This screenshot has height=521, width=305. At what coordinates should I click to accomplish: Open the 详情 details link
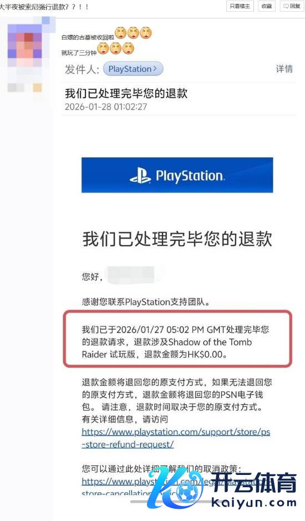[x=284, y=69]
